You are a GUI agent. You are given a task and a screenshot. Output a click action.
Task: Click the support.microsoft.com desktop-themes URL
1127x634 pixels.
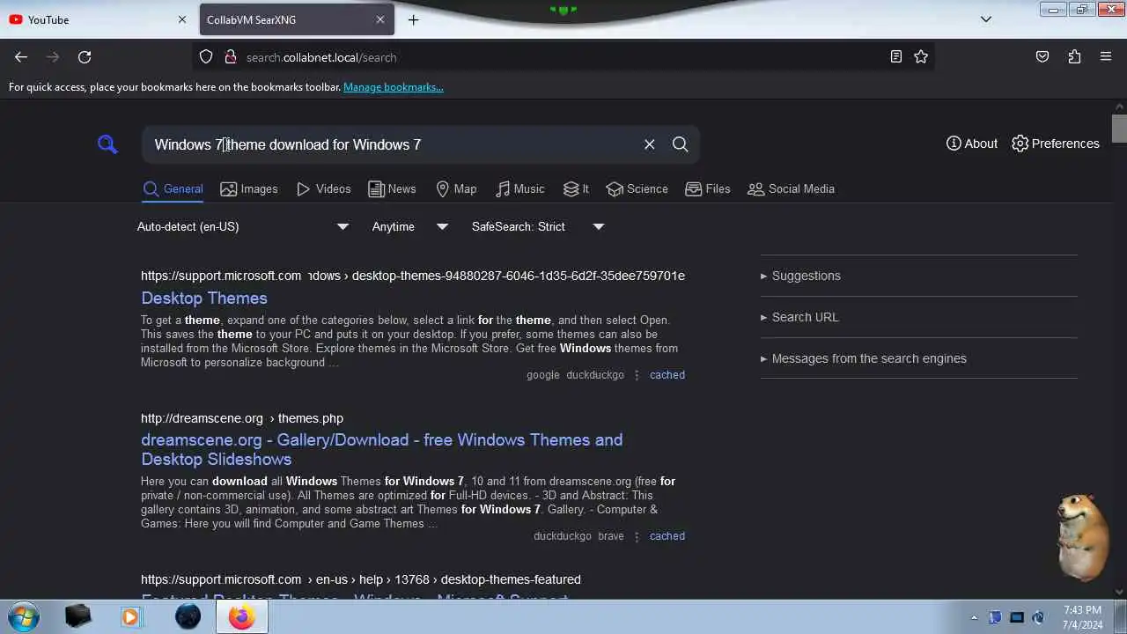[x=413, y=276]
